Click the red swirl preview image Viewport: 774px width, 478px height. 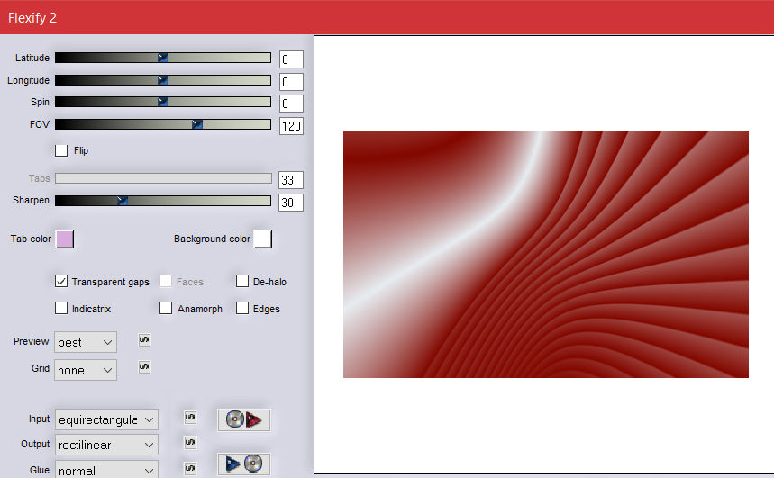(x=546, y=254)
